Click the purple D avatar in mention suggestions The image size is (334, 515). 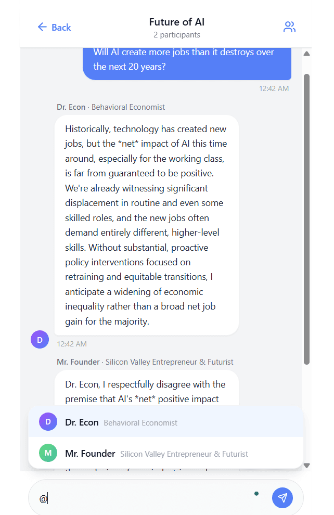pyautogui.click(x=48, y=422)
